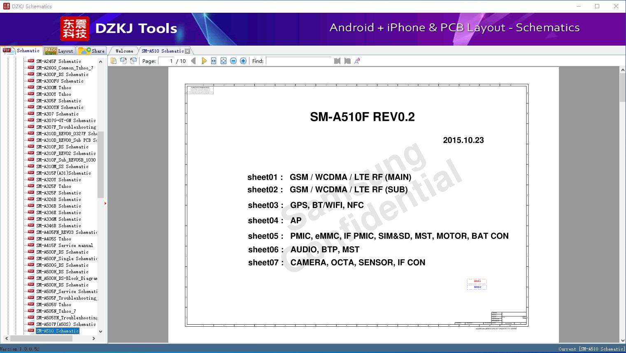This screenshot has width=626, height=353.
Task: Click PDF icon beside SM-A505N_Tshoo_7
Action: 31,311
